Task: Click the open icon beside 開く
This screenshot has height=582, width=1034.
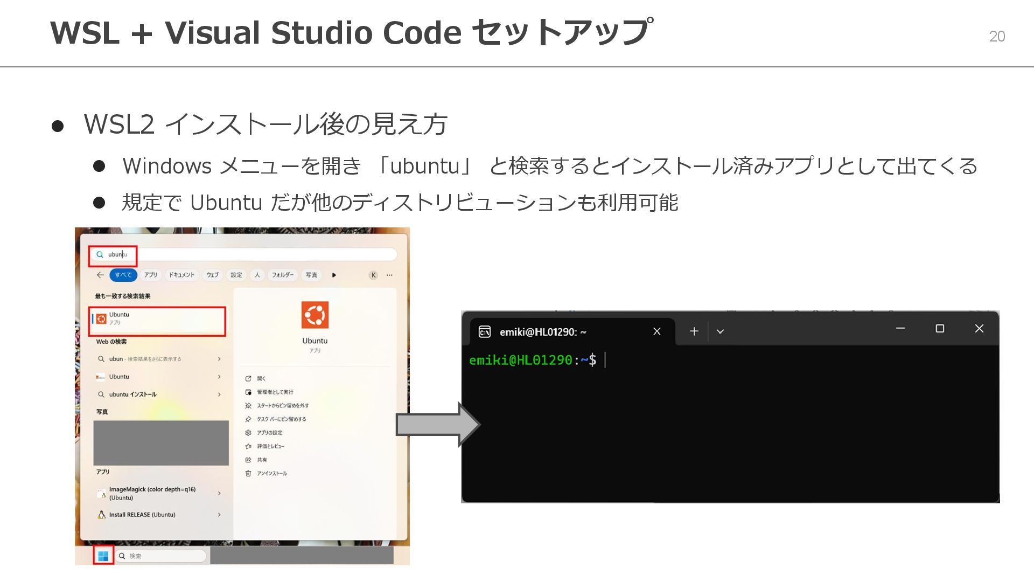Action: 248,378
